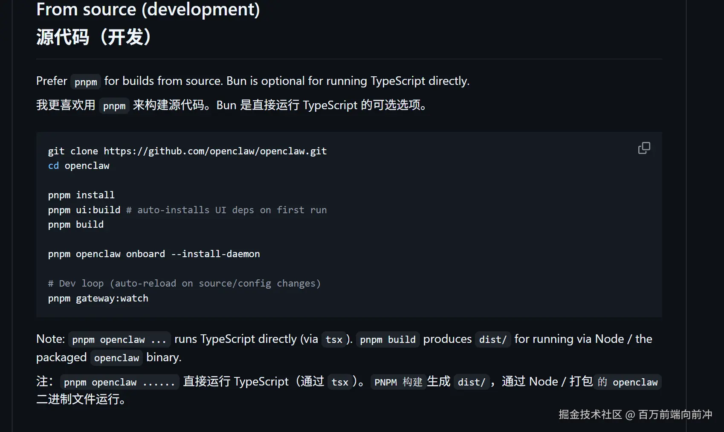Select the pnpm ui:build comment line
Image resolution: width=724 pixels, height=432 pixels.
tap(188, 210)
